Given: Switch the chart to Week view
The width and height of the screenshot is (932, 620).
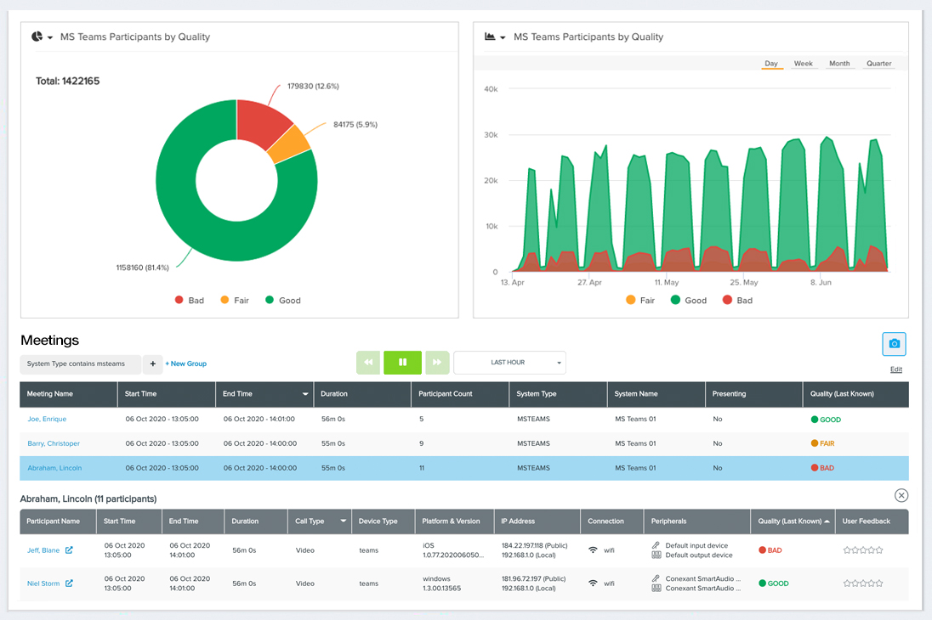Looking at the screenshot, I should (803, 64).
